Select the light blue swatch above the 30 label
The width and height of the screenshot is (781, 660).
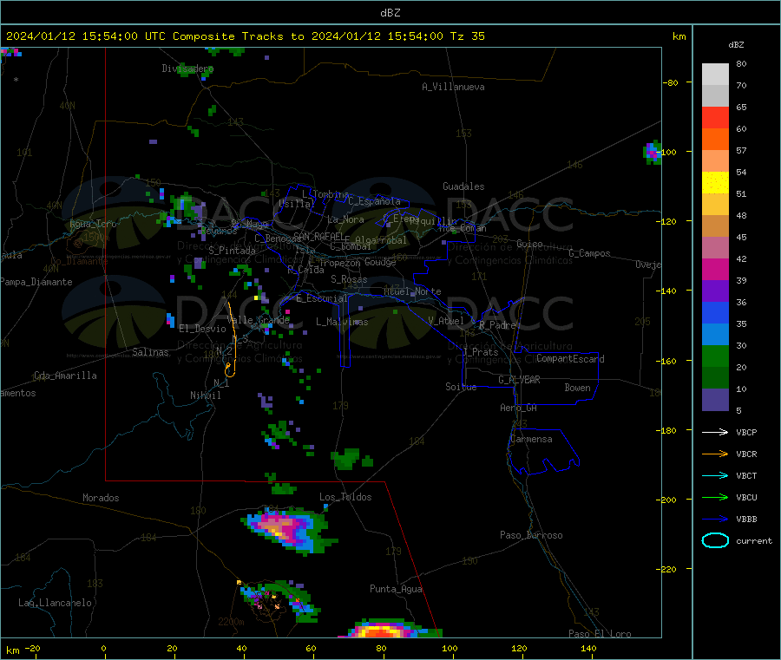point(715,335)
